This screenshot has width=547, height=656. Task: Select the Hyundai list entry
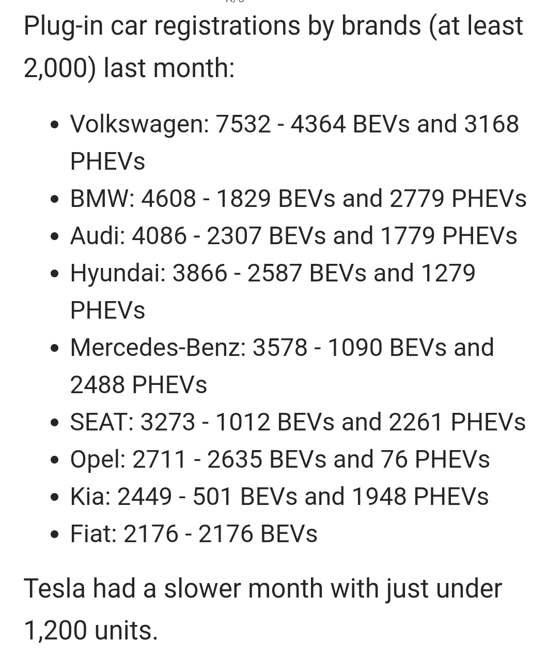(272, 273)
